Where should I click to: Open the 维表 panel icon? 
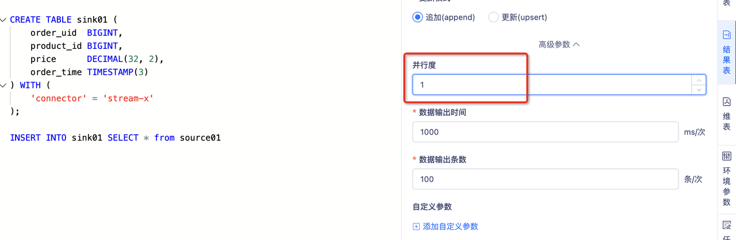726,102
